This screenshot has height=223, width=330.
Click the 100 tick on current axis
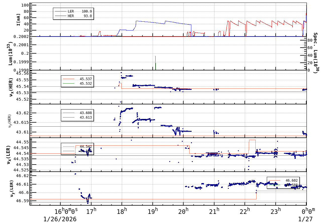pyautogui.click(x=25, y=5)
